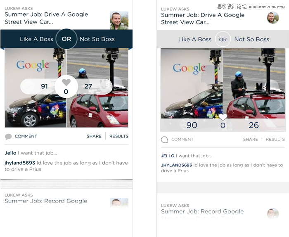This screenshot has height=237, width=289.
Task: Choose 'Not So Boss' on dark banner
Action: 97,39
